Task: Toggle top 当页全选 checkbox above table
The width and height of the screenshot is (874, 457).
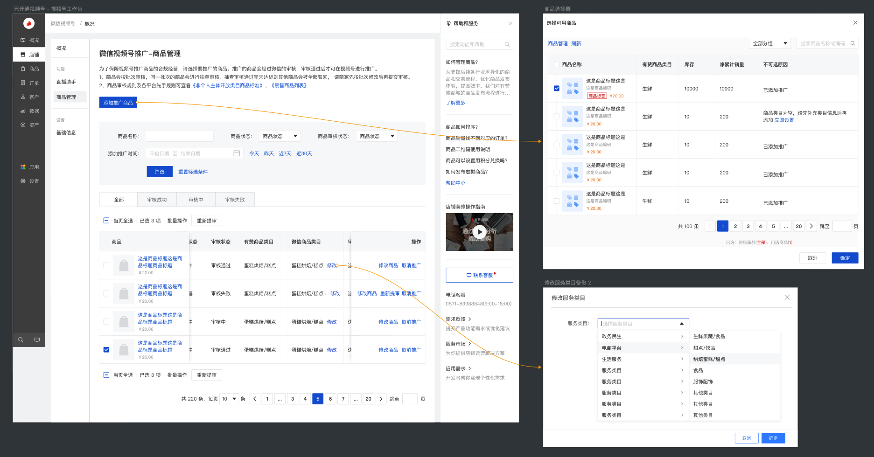Action: pyautogui.click(x=106, y=221)
